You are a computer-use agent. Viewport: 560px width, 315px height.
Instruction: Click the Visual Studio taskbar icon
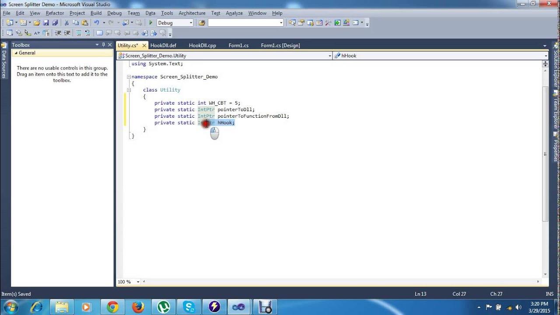(x=239, y=307)
